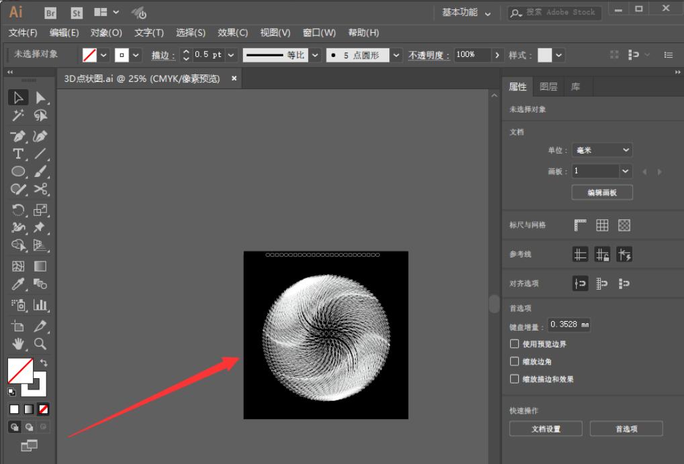
Task: Select the Selection tool (black arrow)
Action: [x=18, y=98]
